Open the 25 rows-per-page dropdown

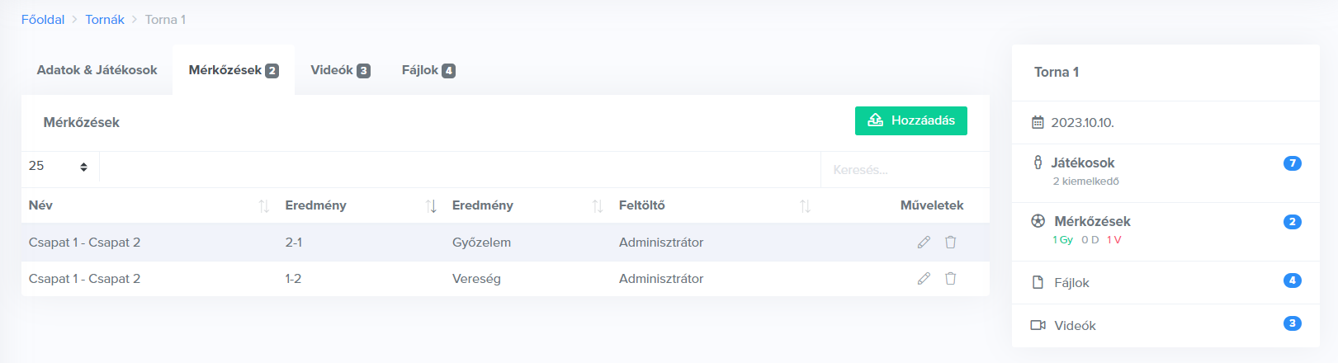pyautogui.click(x=59, y=167)
